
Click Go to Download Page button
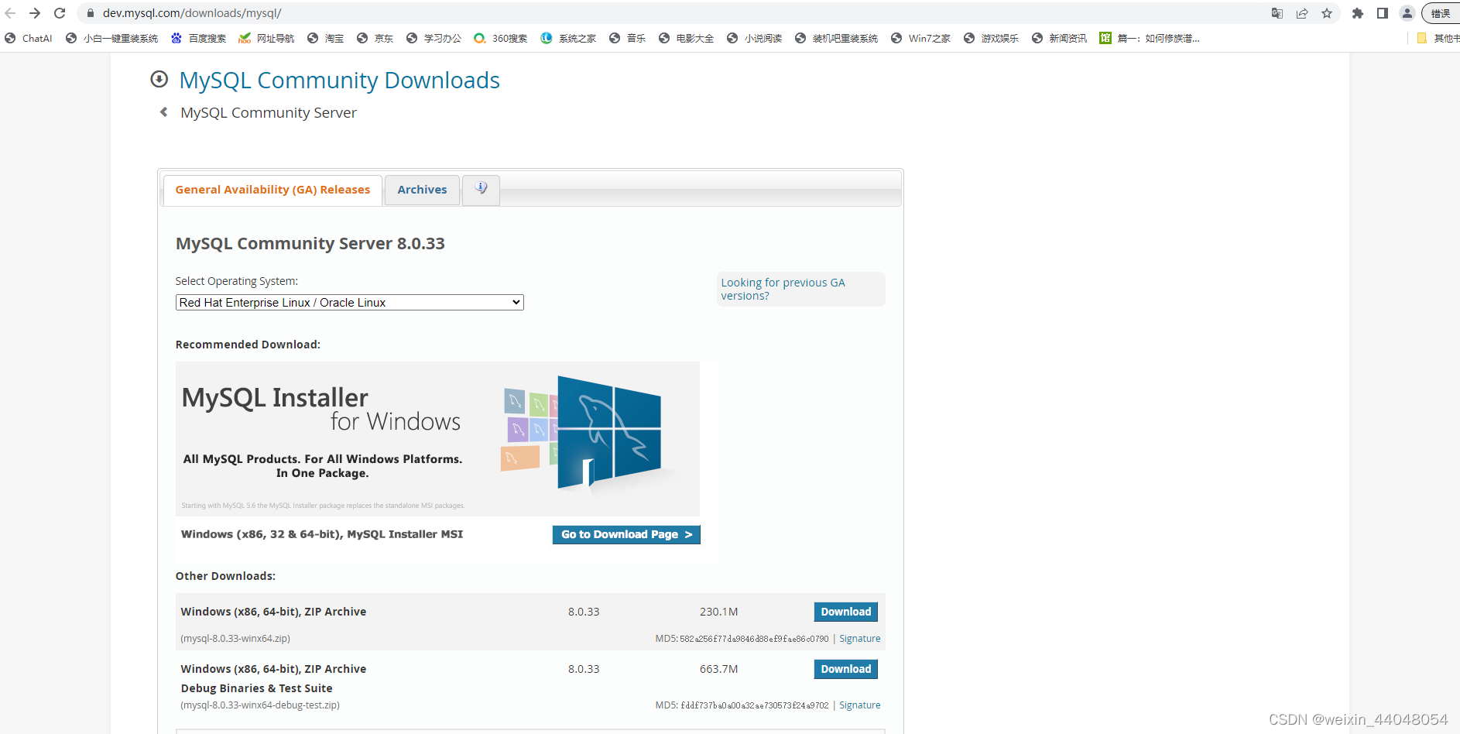(x=626, y=534)
